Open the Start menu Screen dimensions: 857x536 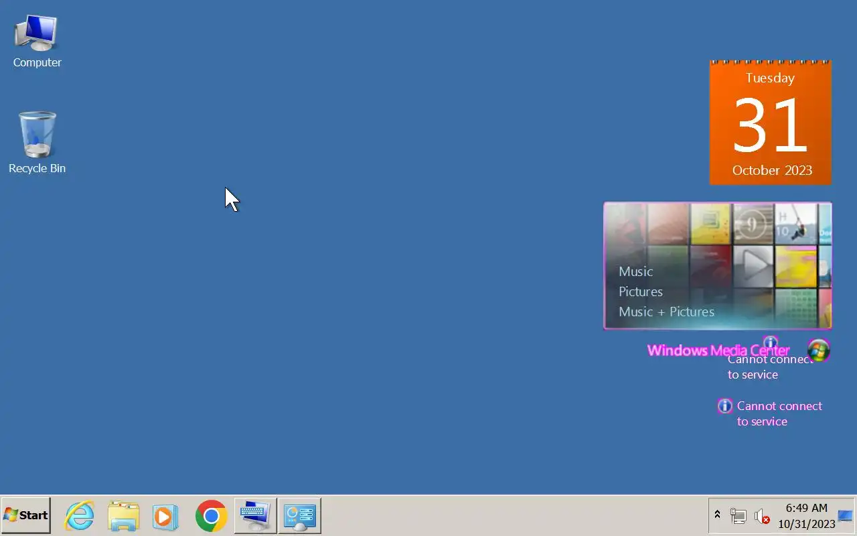click(25, 515)
